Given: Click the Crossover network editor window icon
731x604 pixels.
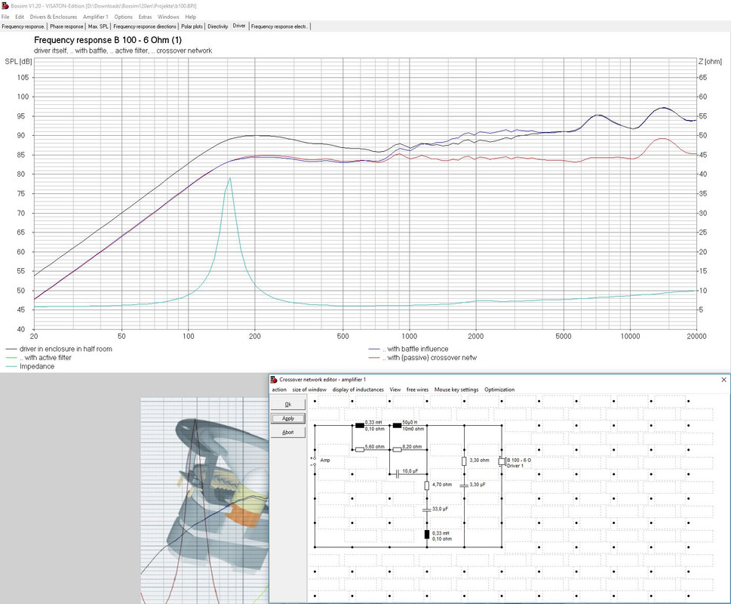Looking at the screenshot, I should coord(274,380).
